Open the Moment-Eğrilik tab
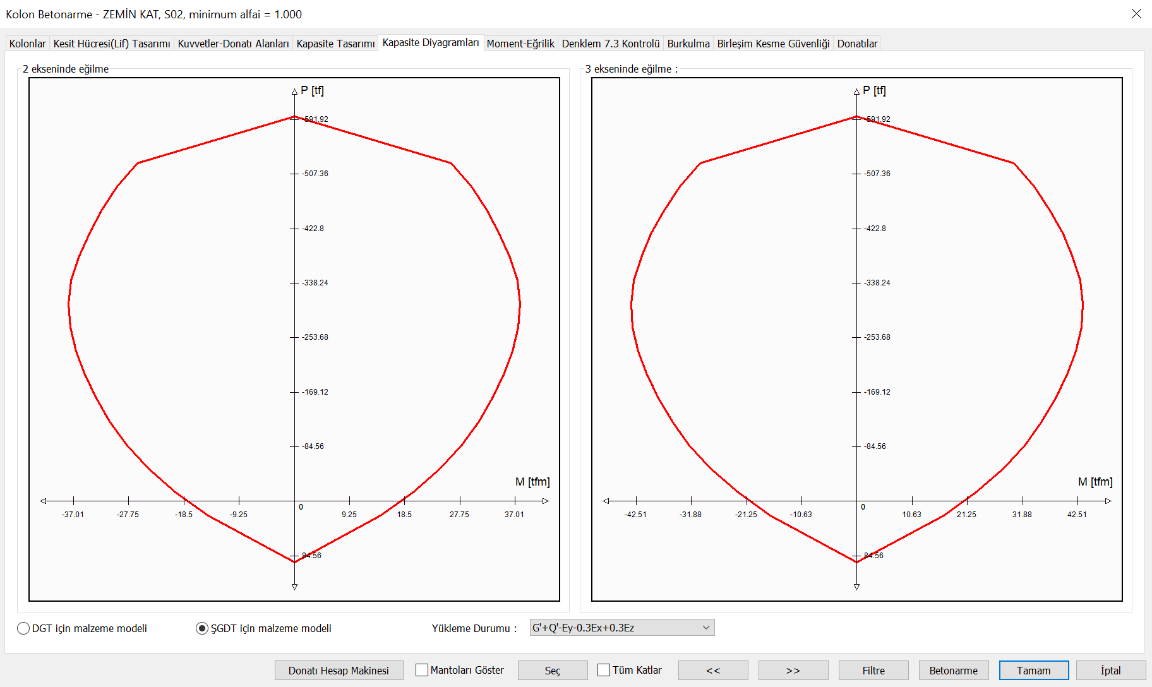The height and width of the screenshot is (687, 1152). (x=520, y=44)
